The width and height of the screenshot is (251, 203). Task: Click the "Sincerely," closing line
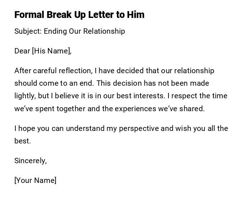[x=30, y=161]
